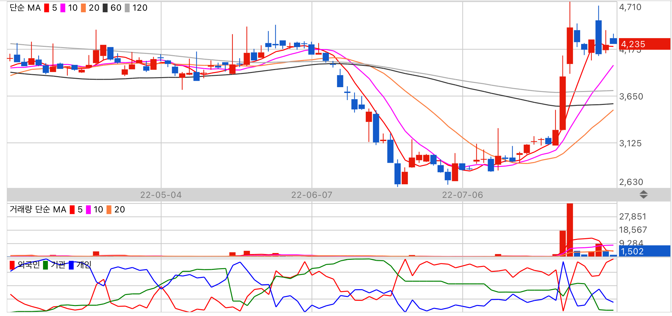This screenshot has height=316, width=672.
Task: Click the 2,630 price axis label
Action: point(631,182)
